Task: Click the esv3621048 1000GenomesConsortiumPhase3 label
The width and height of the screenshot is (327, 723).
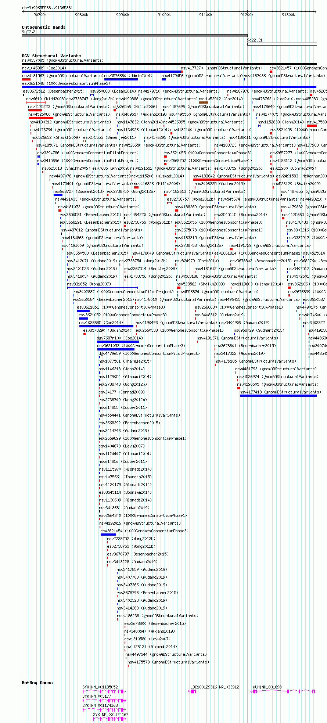Action: 66,83
